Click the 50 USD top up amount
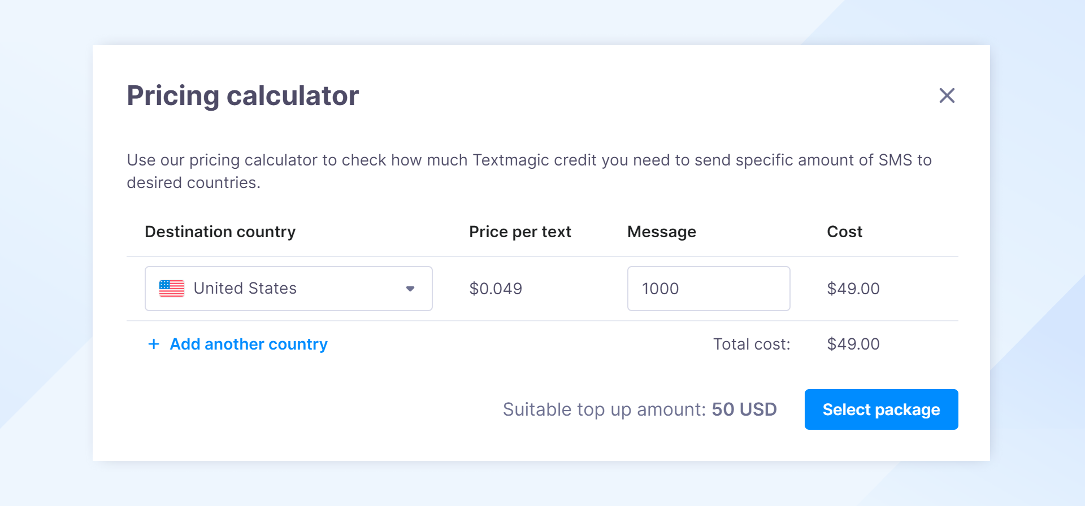Screen dimensions: 1085x506 coord(744,409)
